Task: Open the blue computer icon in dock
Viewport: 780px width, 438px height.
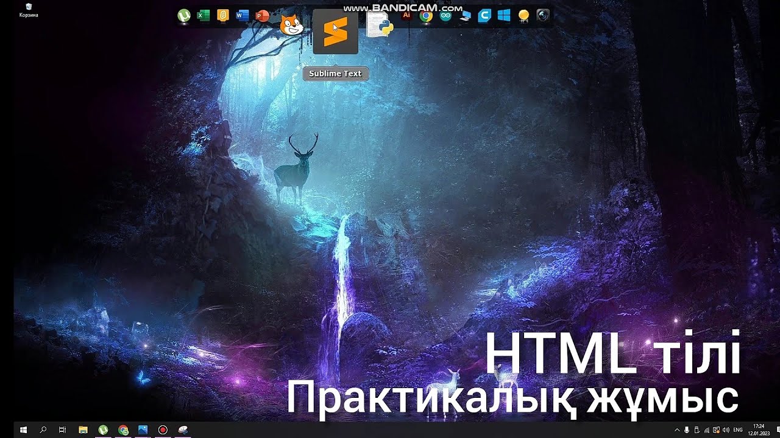Action: click(x=465, y=16)
